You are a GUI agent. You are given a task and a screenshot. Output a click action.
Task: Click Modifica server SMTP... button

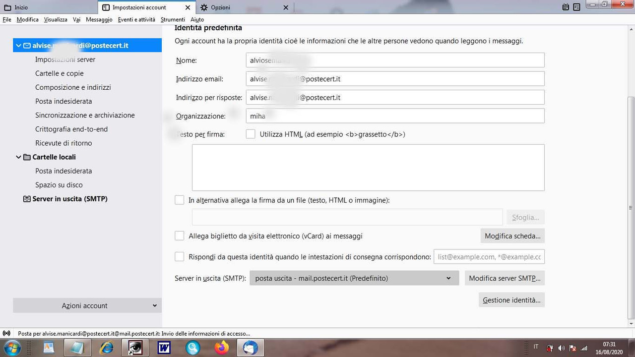coord(505,278)
